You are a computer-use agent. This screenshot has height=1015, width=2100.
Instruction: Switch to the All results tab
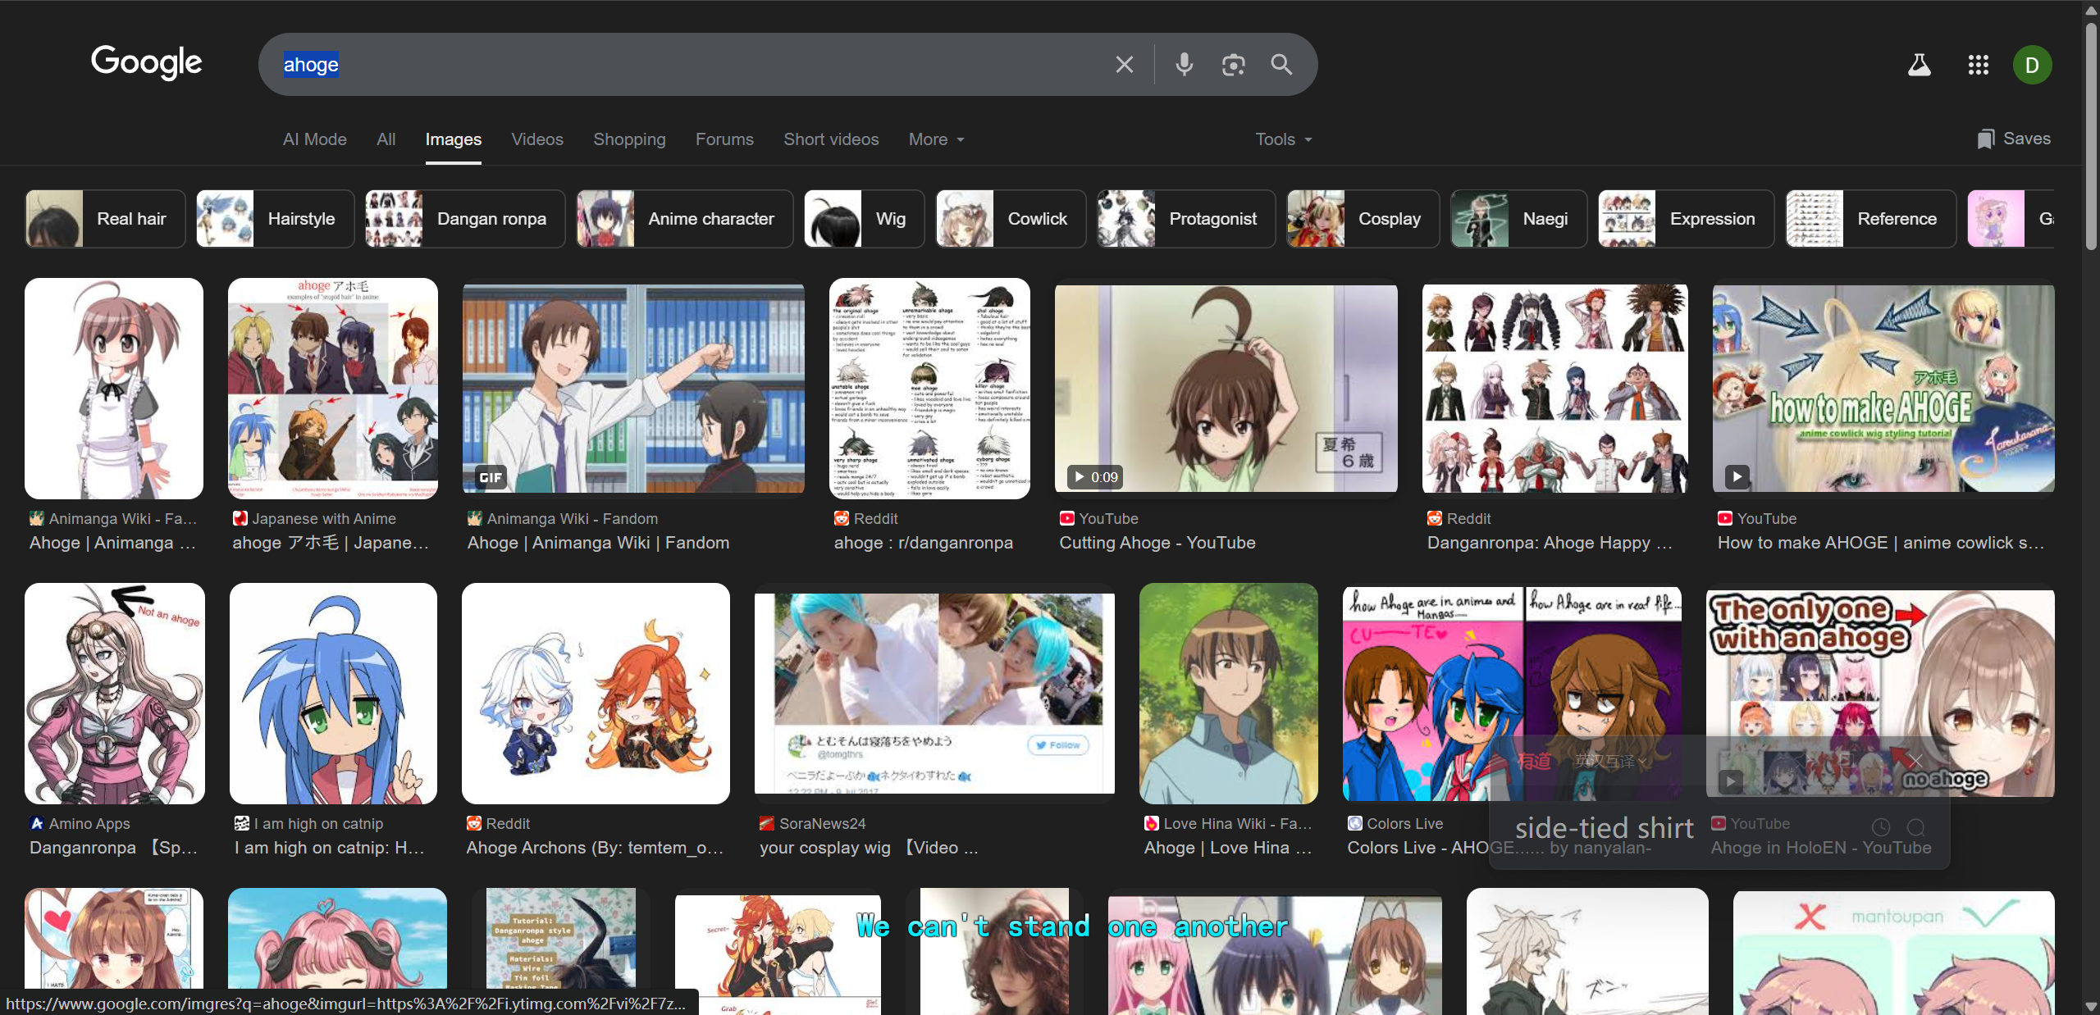coord(386,139)
